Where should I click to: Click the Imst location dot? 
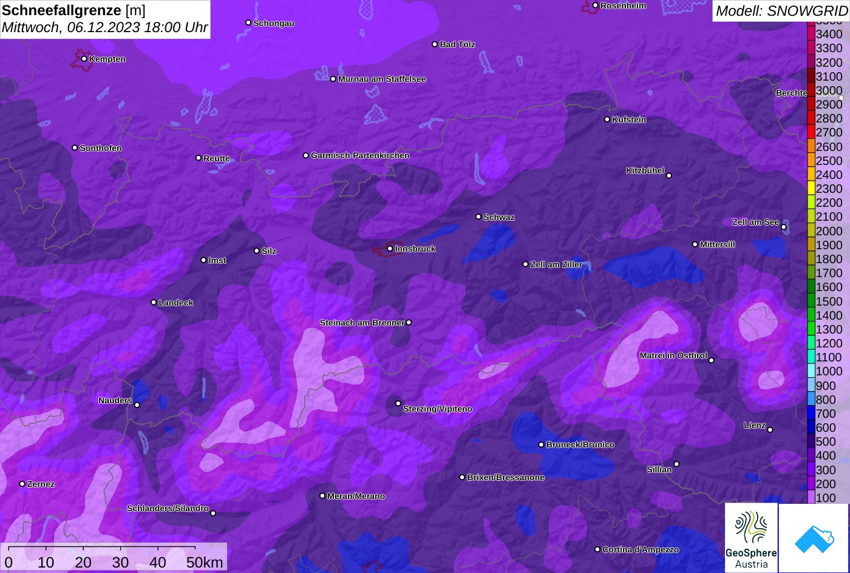point(203,260)
